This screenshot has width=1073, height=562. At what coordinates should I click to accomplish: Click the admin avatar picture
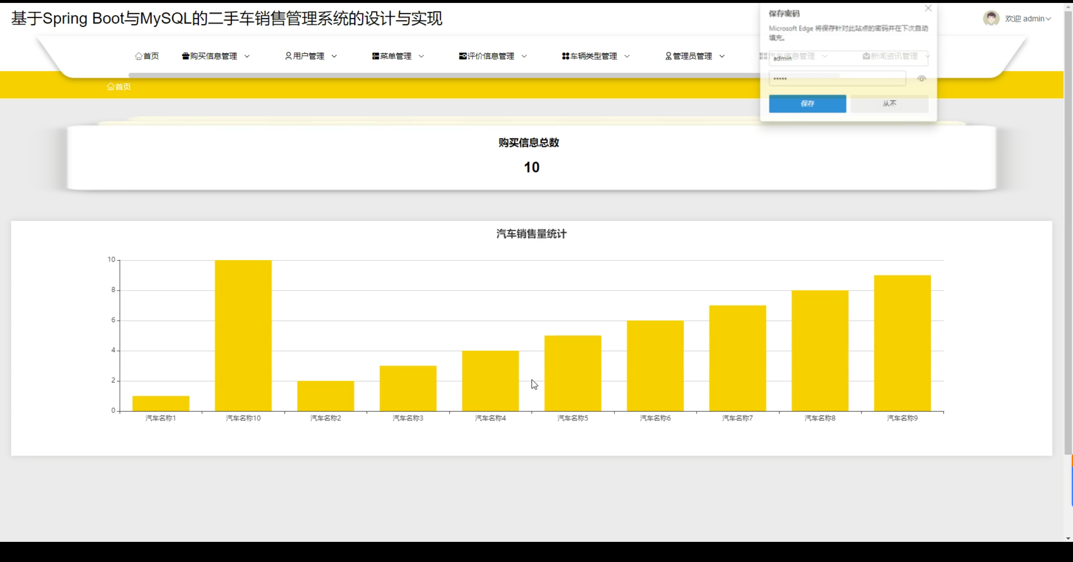[x=991, y=18]
